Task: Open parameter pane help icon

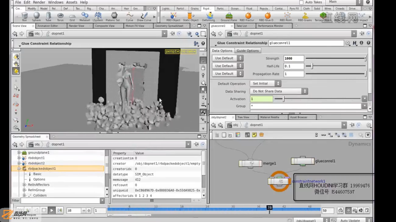Action: click(368, 43)
